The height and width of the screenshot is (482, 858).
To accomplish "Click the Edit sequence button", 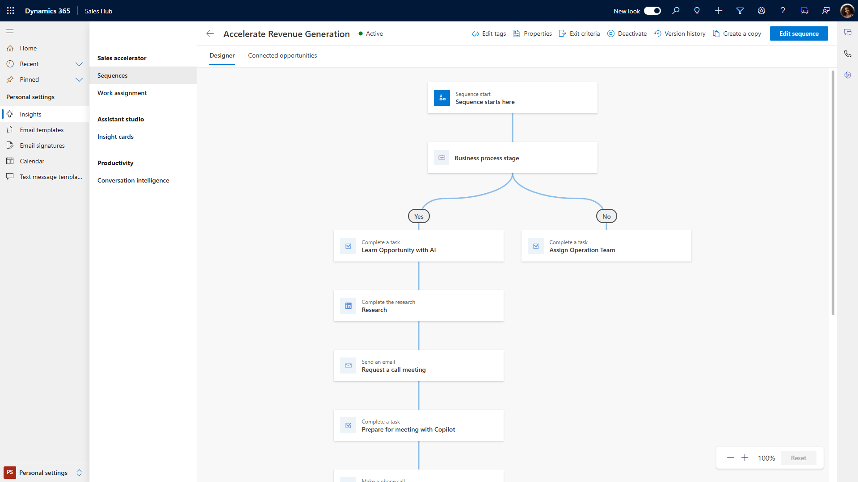I will pyautogui.click(x=799, y=33).
